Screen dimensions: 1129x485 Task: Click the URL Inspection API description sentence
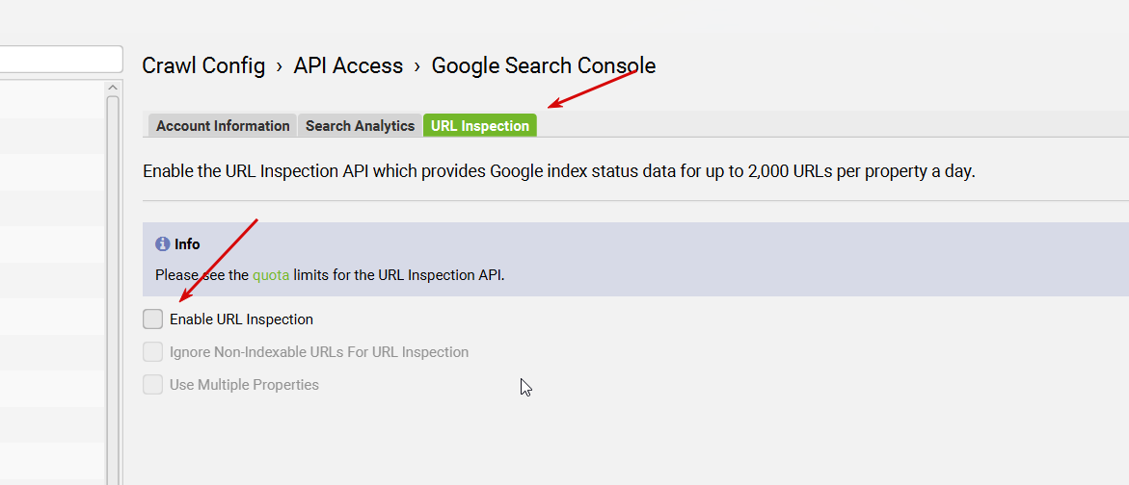point(559,173)
